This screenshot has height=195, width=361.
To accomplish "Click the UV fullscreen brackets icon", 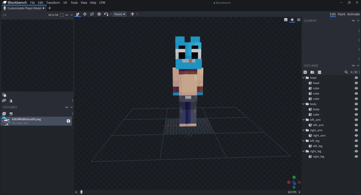I will tap(62, 15).
